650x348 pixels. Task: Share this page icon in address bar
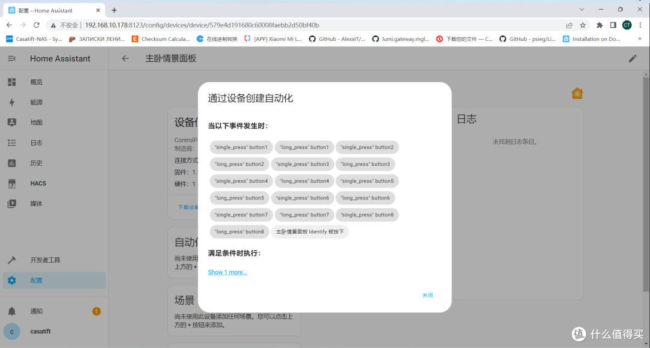click(569, 25)
